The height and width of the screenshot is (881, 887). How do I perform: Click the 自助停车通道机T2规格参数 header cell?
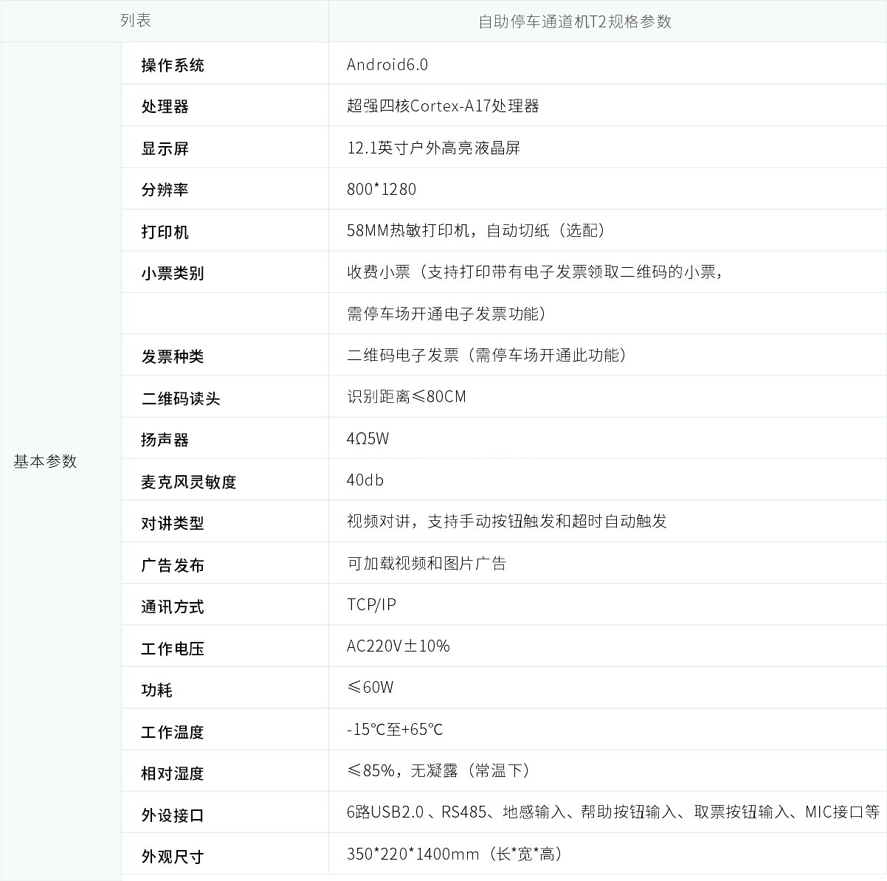click(575, 21)
